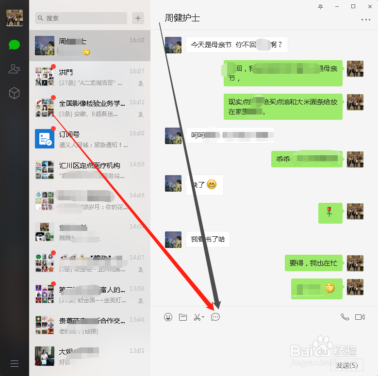378x376 pixels.
Task: Open the conversation timestamped 14:07
Action: (90, 263)
